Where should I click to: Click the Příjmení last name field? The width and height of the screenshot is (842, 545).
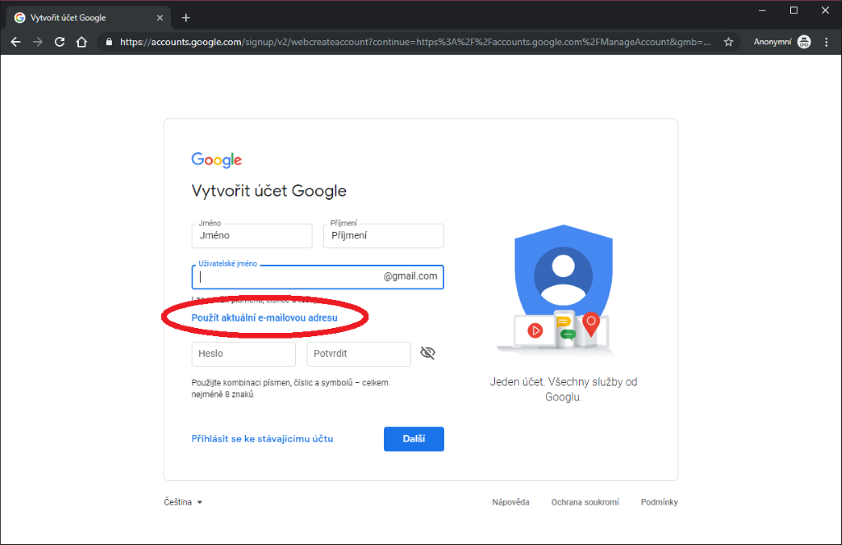click(383, 236)
